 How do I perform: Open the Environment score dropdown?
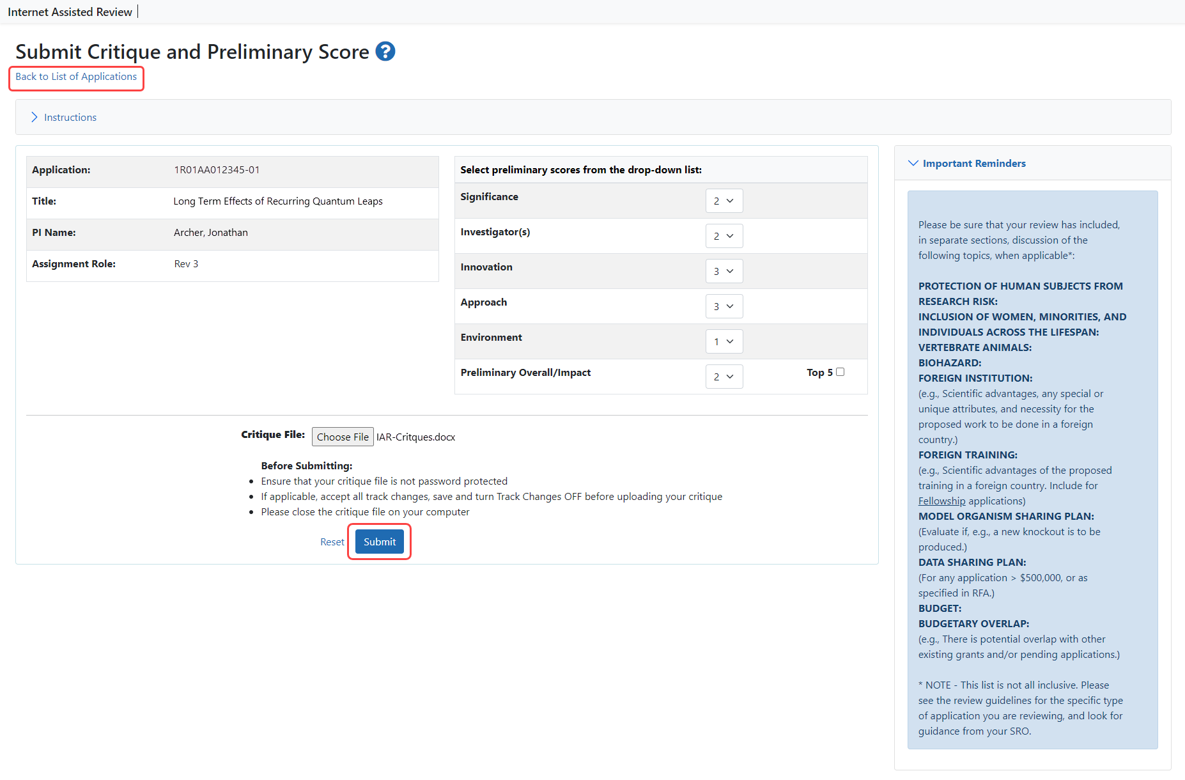[724, 341]
